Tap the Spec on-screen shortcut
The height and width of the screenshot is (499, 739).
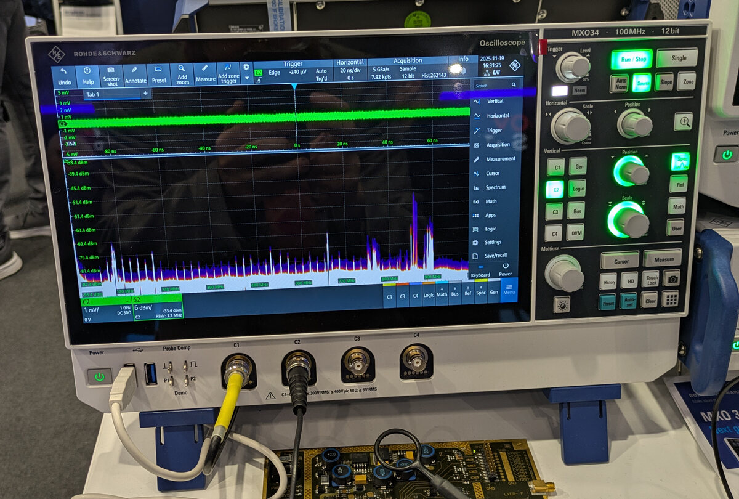(x=480, y=291)
